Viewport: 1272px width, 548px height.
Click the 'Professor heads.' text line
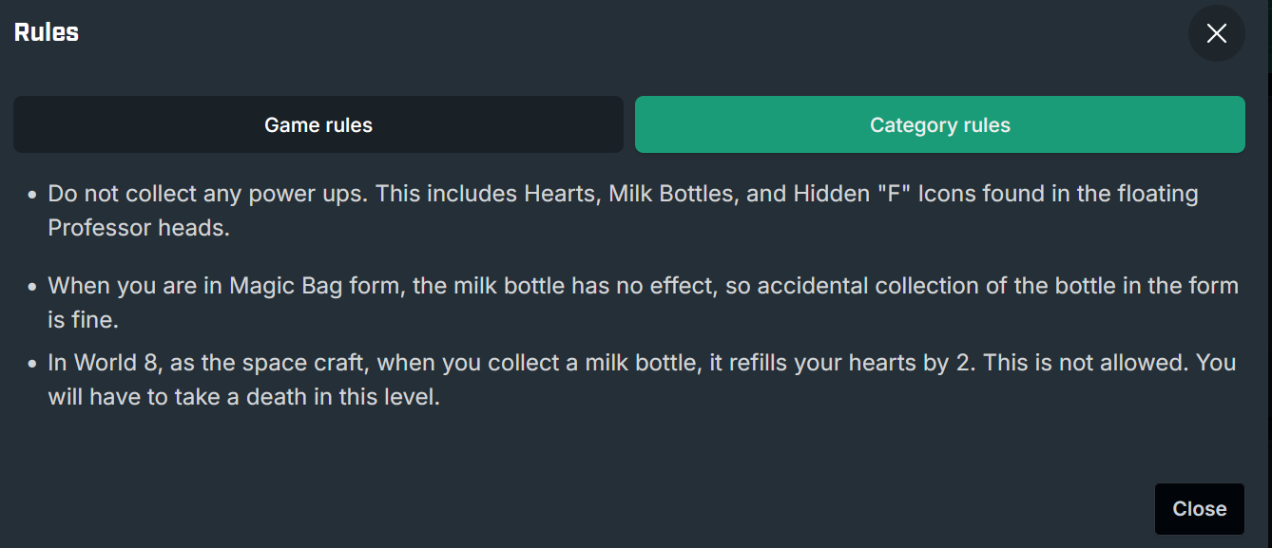[x=139, y=229]
